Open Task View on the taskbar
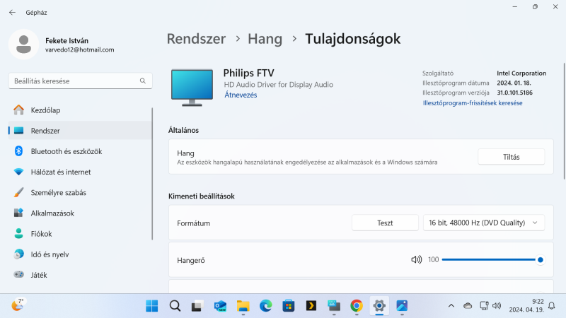Screen dimensions: 566x318 [197, 306]
